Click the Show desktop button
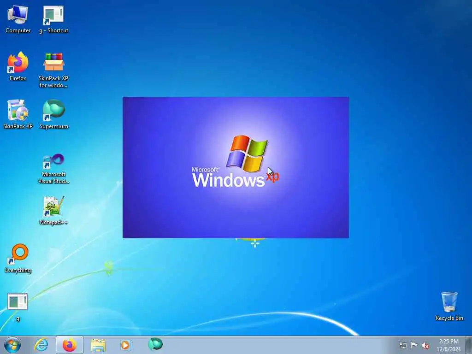The image size is (472, 354). 468,345
